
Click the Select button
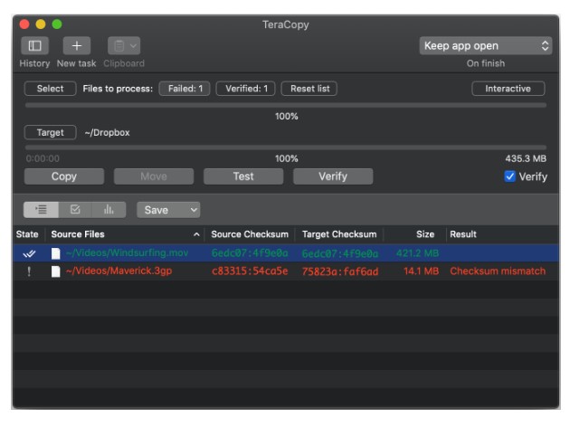[x=50, y=89]
